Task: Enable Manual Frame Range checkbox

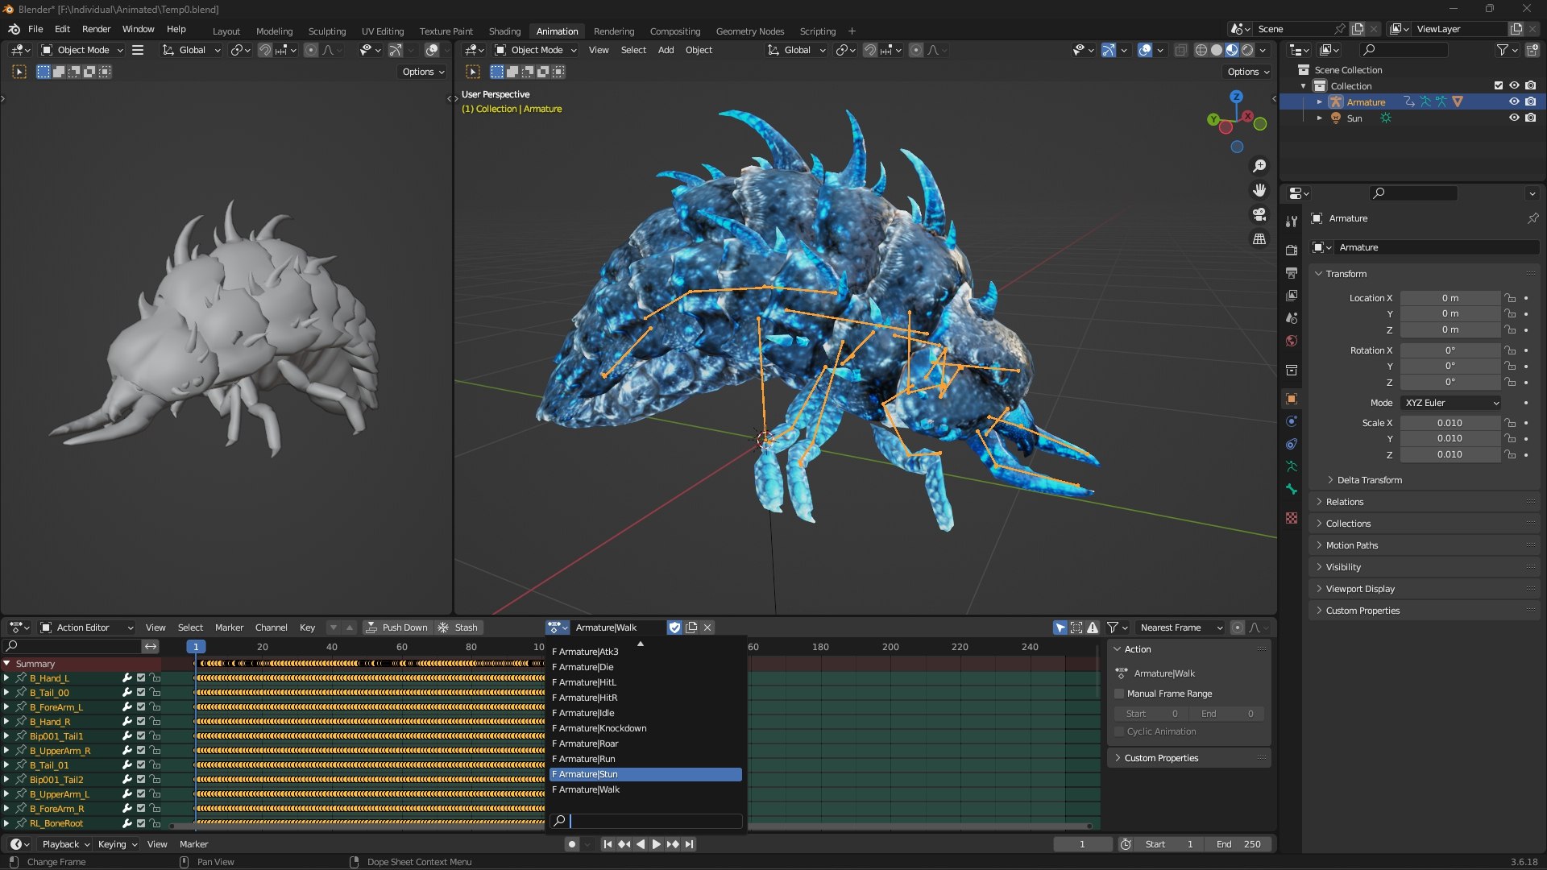Action: (x=1119, y=694)
